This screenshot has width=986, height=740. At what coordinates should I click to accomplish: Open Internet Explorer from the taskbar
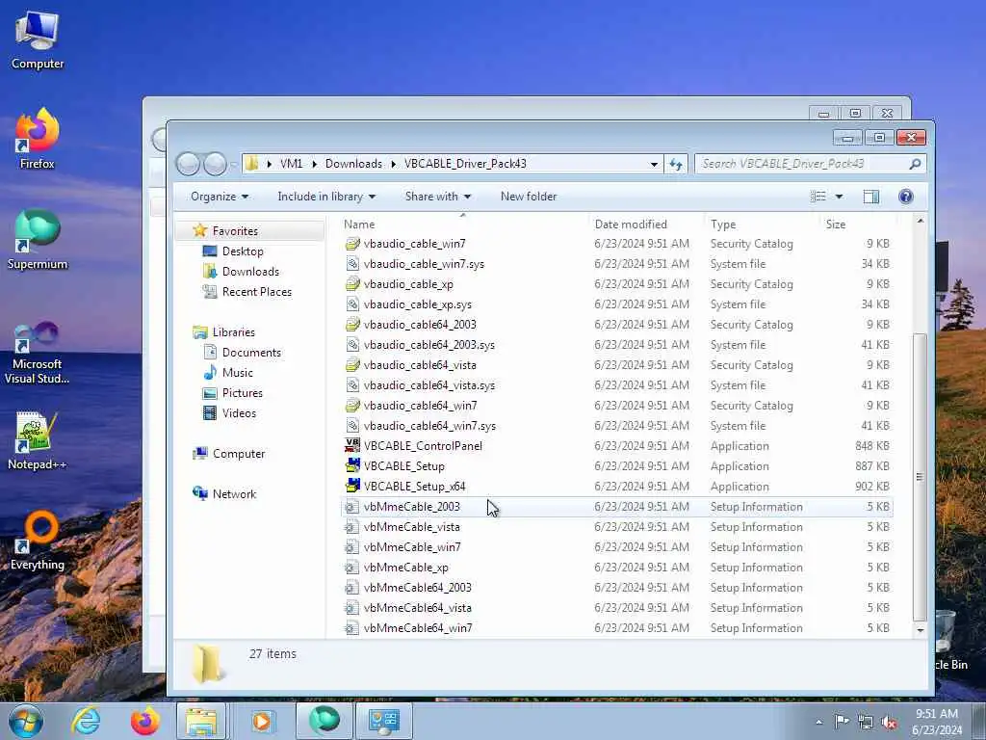point(86,721)
